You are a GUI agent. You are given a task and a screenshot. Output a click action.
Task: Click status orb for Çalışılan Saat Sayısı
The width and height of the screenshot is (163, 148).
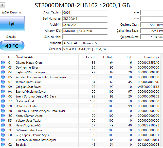[x=3, y=87]
